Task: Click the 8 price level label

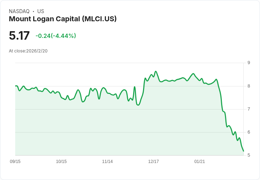Action: pos(249,86)
